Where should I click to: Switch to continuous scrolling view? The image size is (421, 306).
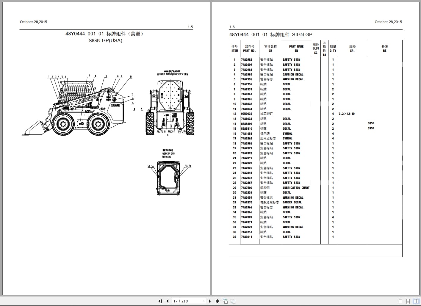pos(408,301)
